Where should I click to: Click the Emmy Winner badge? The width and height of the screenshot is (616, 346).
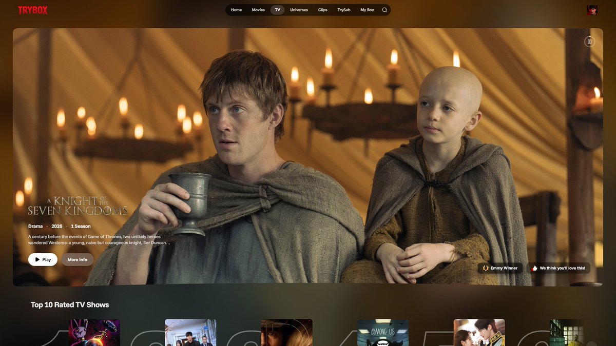(x=500, y=268)
